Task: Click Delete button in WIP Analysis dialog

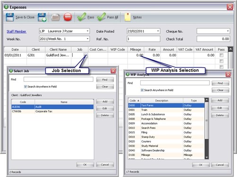Action: tap(220, 115)
